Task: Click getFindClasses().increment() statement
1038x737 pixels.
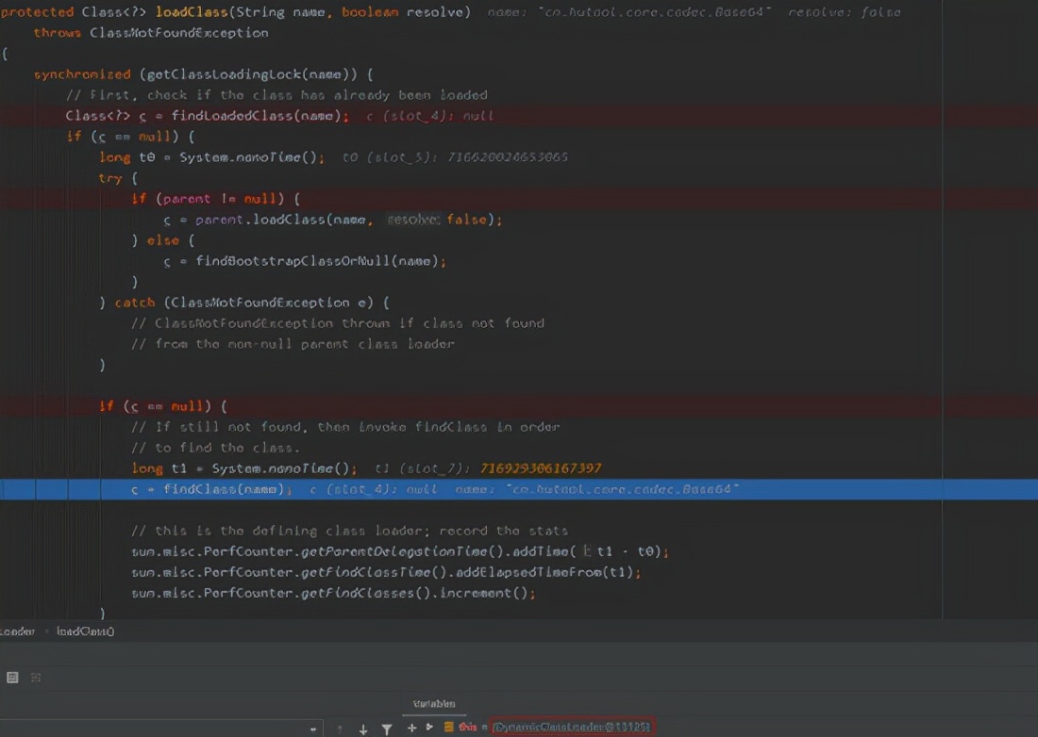Action: 333,593
